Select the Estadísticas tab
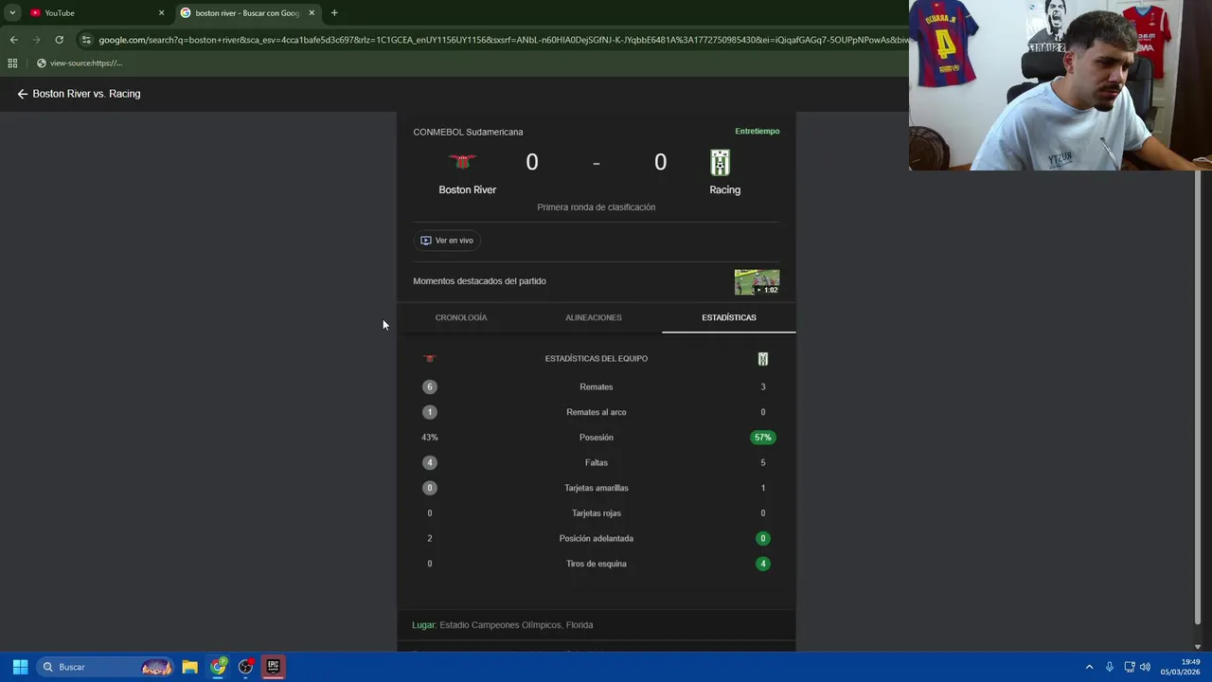The height and width of the screenshot is (682, 1212). [x=729, y=317]
